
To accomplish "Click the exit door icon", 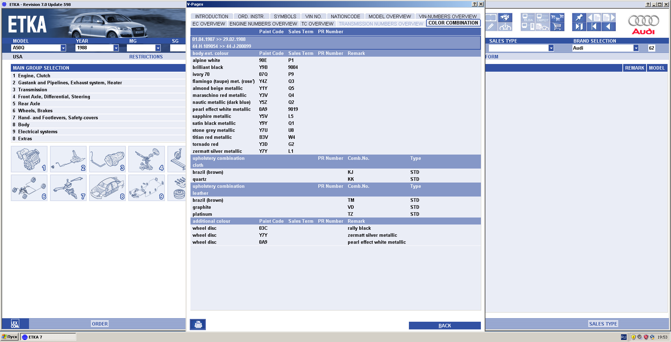I will coord(579,27).
